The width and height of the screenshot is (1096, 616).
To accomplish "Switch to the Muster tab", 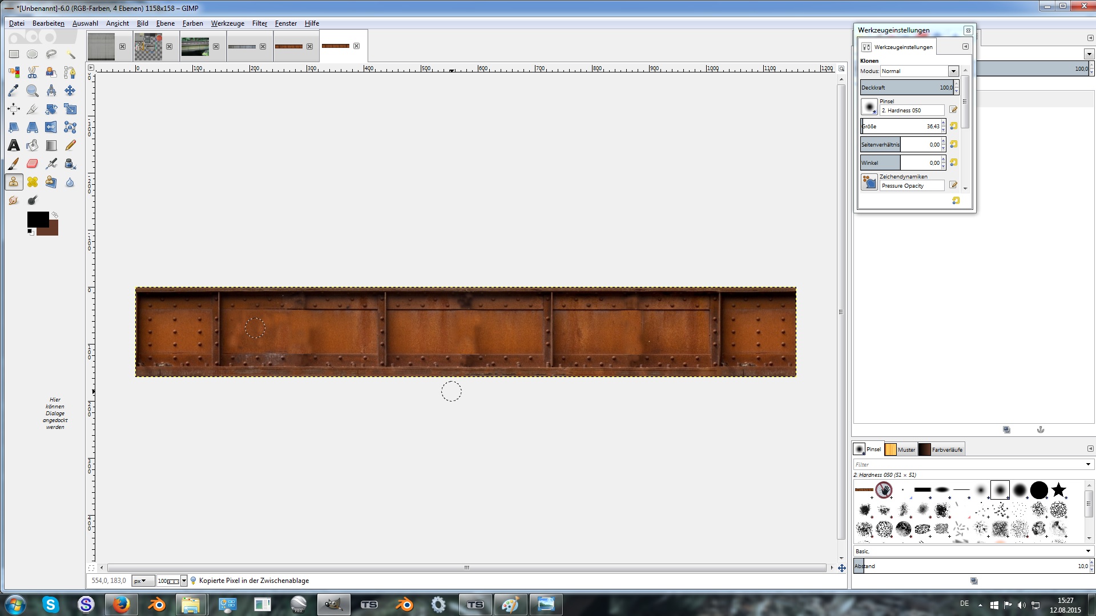I will [x=900, y=449].
